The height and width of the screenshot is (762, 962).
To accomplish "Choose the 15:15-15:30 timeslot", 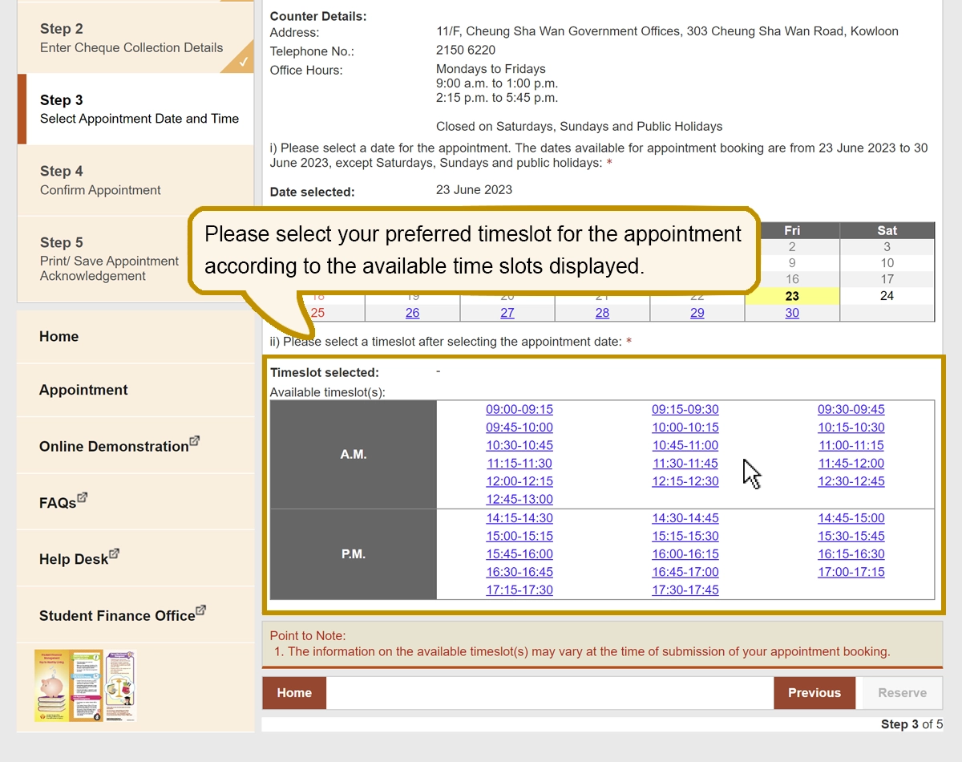I will (685, 536).
